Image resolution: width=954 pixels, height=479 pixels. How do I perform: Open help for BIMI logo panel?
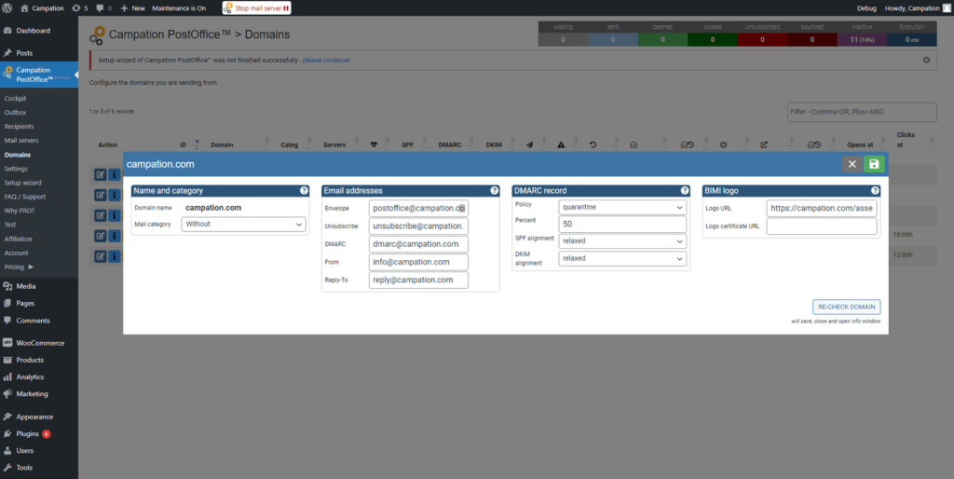pyautogui.click(x=875, y=190)
